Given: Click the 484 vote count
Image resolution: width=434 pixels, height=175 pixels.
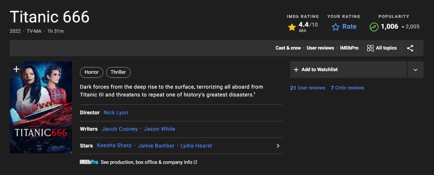Looking at the screenshot, I should coord(302,31).
